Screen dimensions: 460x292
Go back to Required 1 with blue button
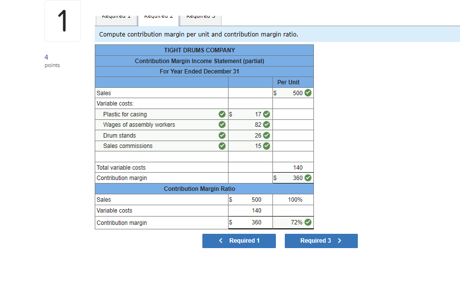click(239, 241)
